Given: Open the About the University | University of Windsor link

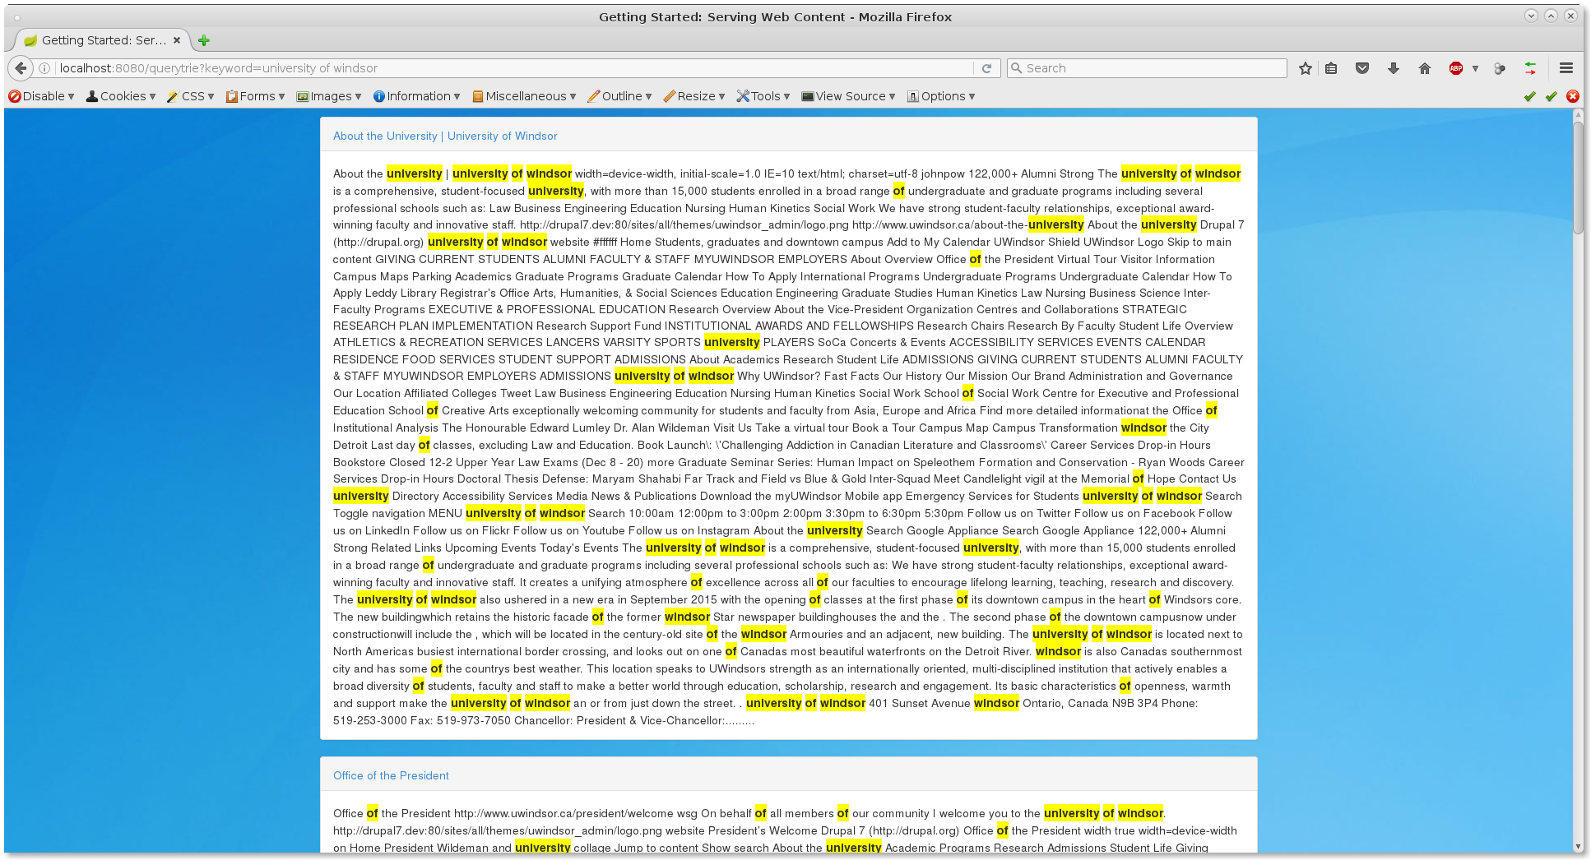Looking at the screenshot, I should click(445, 136).
